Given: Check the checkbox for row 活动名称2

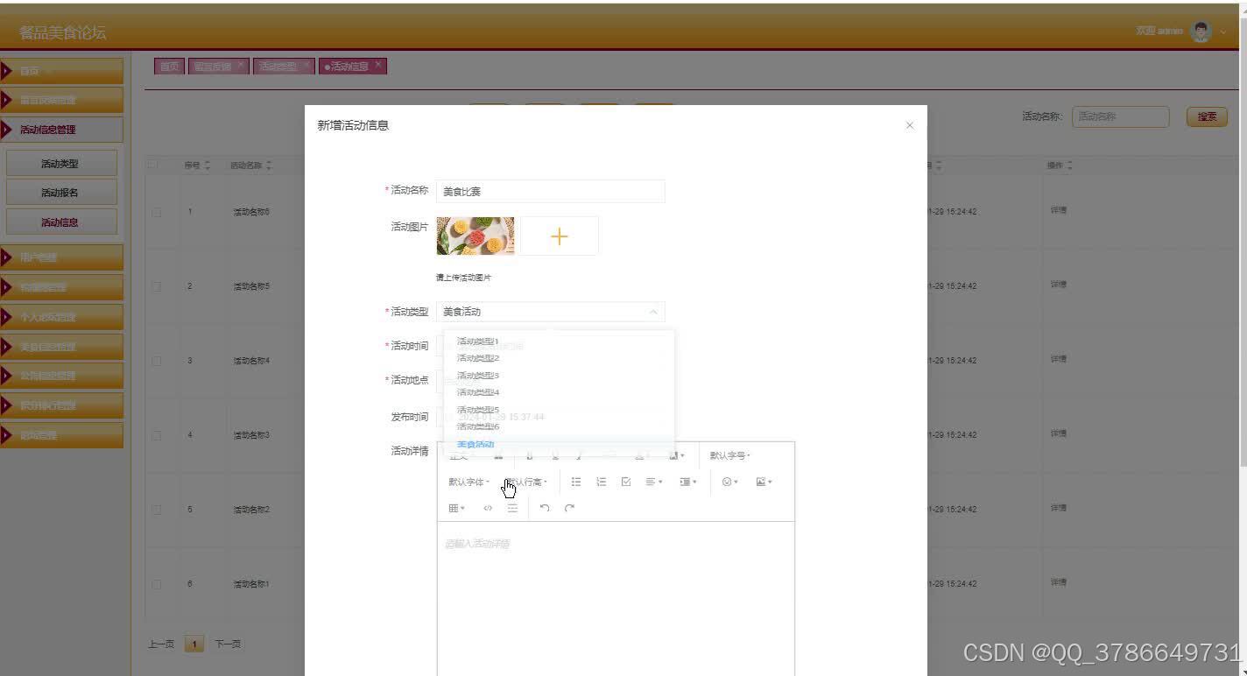Looking at the screenshot, I should click(157, 510).
